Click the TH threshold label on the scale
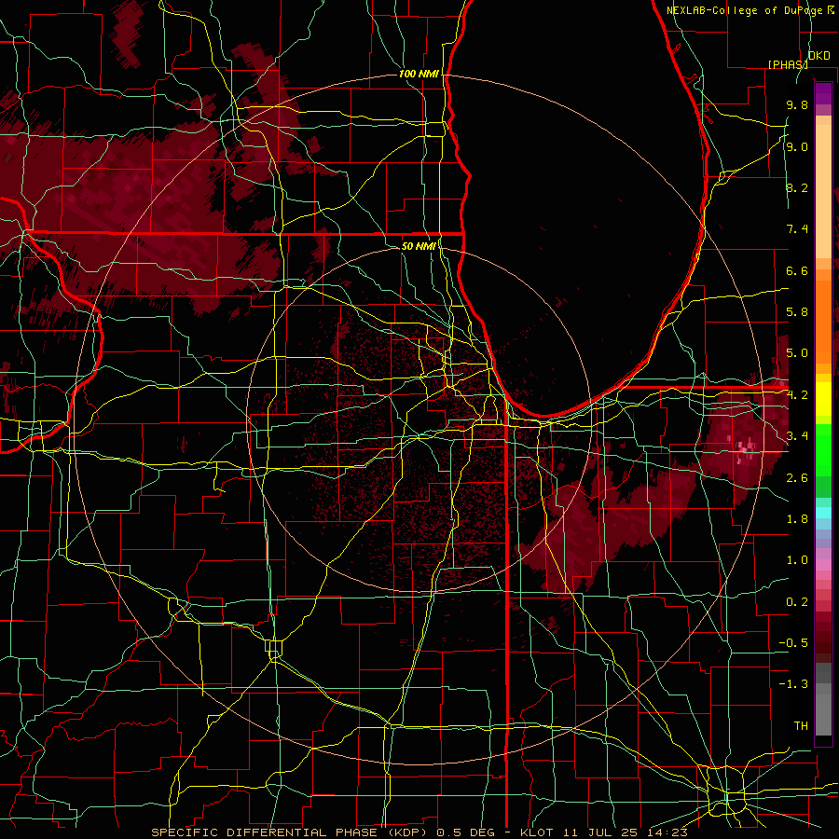The width and height of the screenshot is (839, 839). [x=801, y=726]
